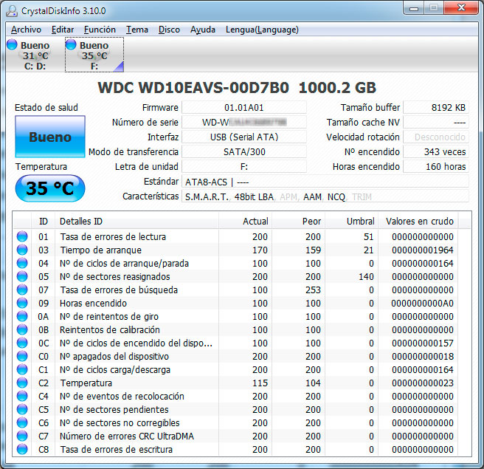Viewport: 484px width, 469px height.
Task: Click status orb for attribute 01 read errors
Action: [x=22, y=237]
